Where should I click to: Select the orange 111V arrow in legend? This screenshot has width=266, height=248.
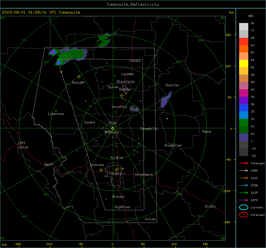(244, 178)
